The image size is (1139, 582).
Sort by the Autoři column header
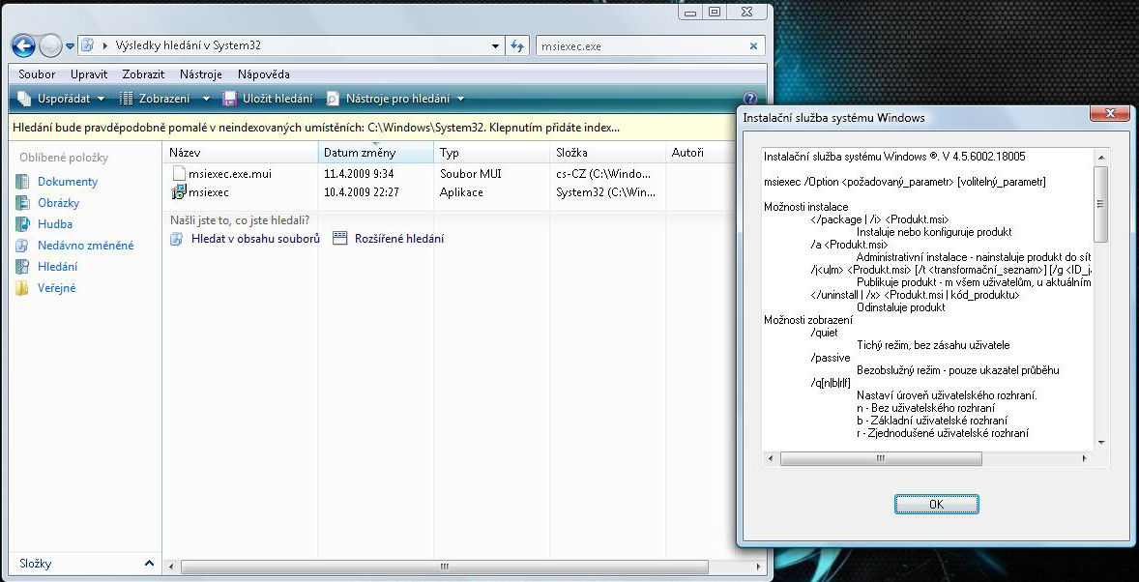click(x=701, y=153)
